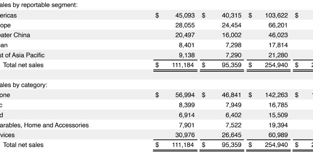Click the 111,184 total under category section
The height and width of the screenshot is (163, 313).
coord(183,145)
